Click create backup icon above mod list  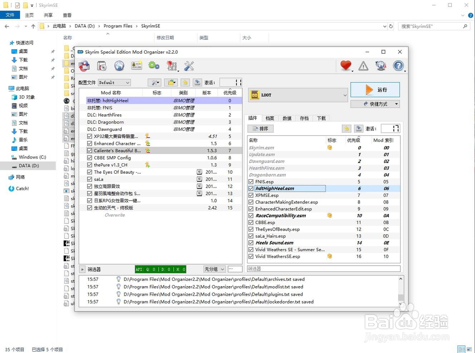(197, 82)
